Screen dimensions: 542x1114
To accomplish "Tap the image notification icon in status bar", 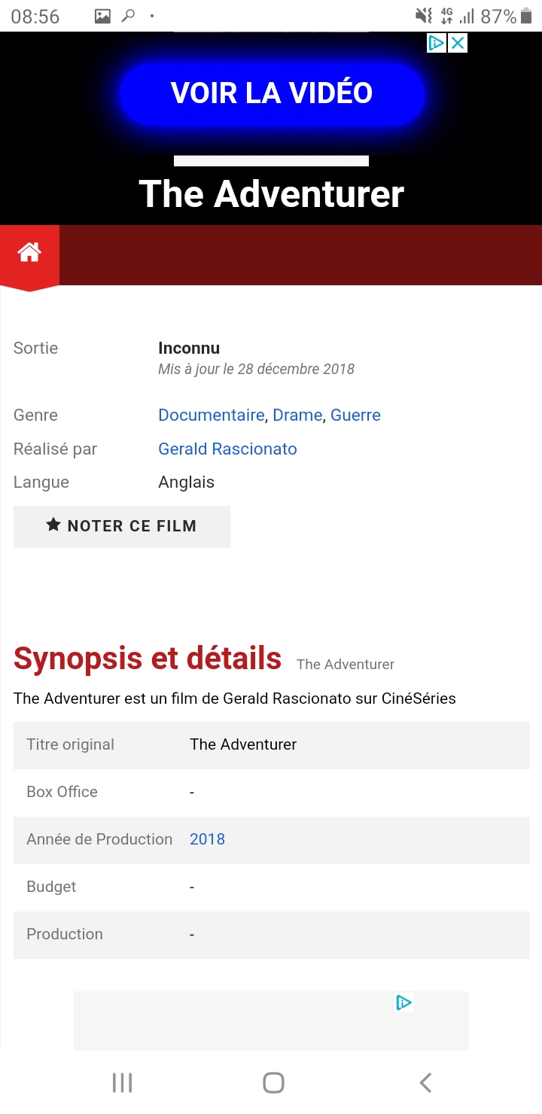I will click(102, 16).
